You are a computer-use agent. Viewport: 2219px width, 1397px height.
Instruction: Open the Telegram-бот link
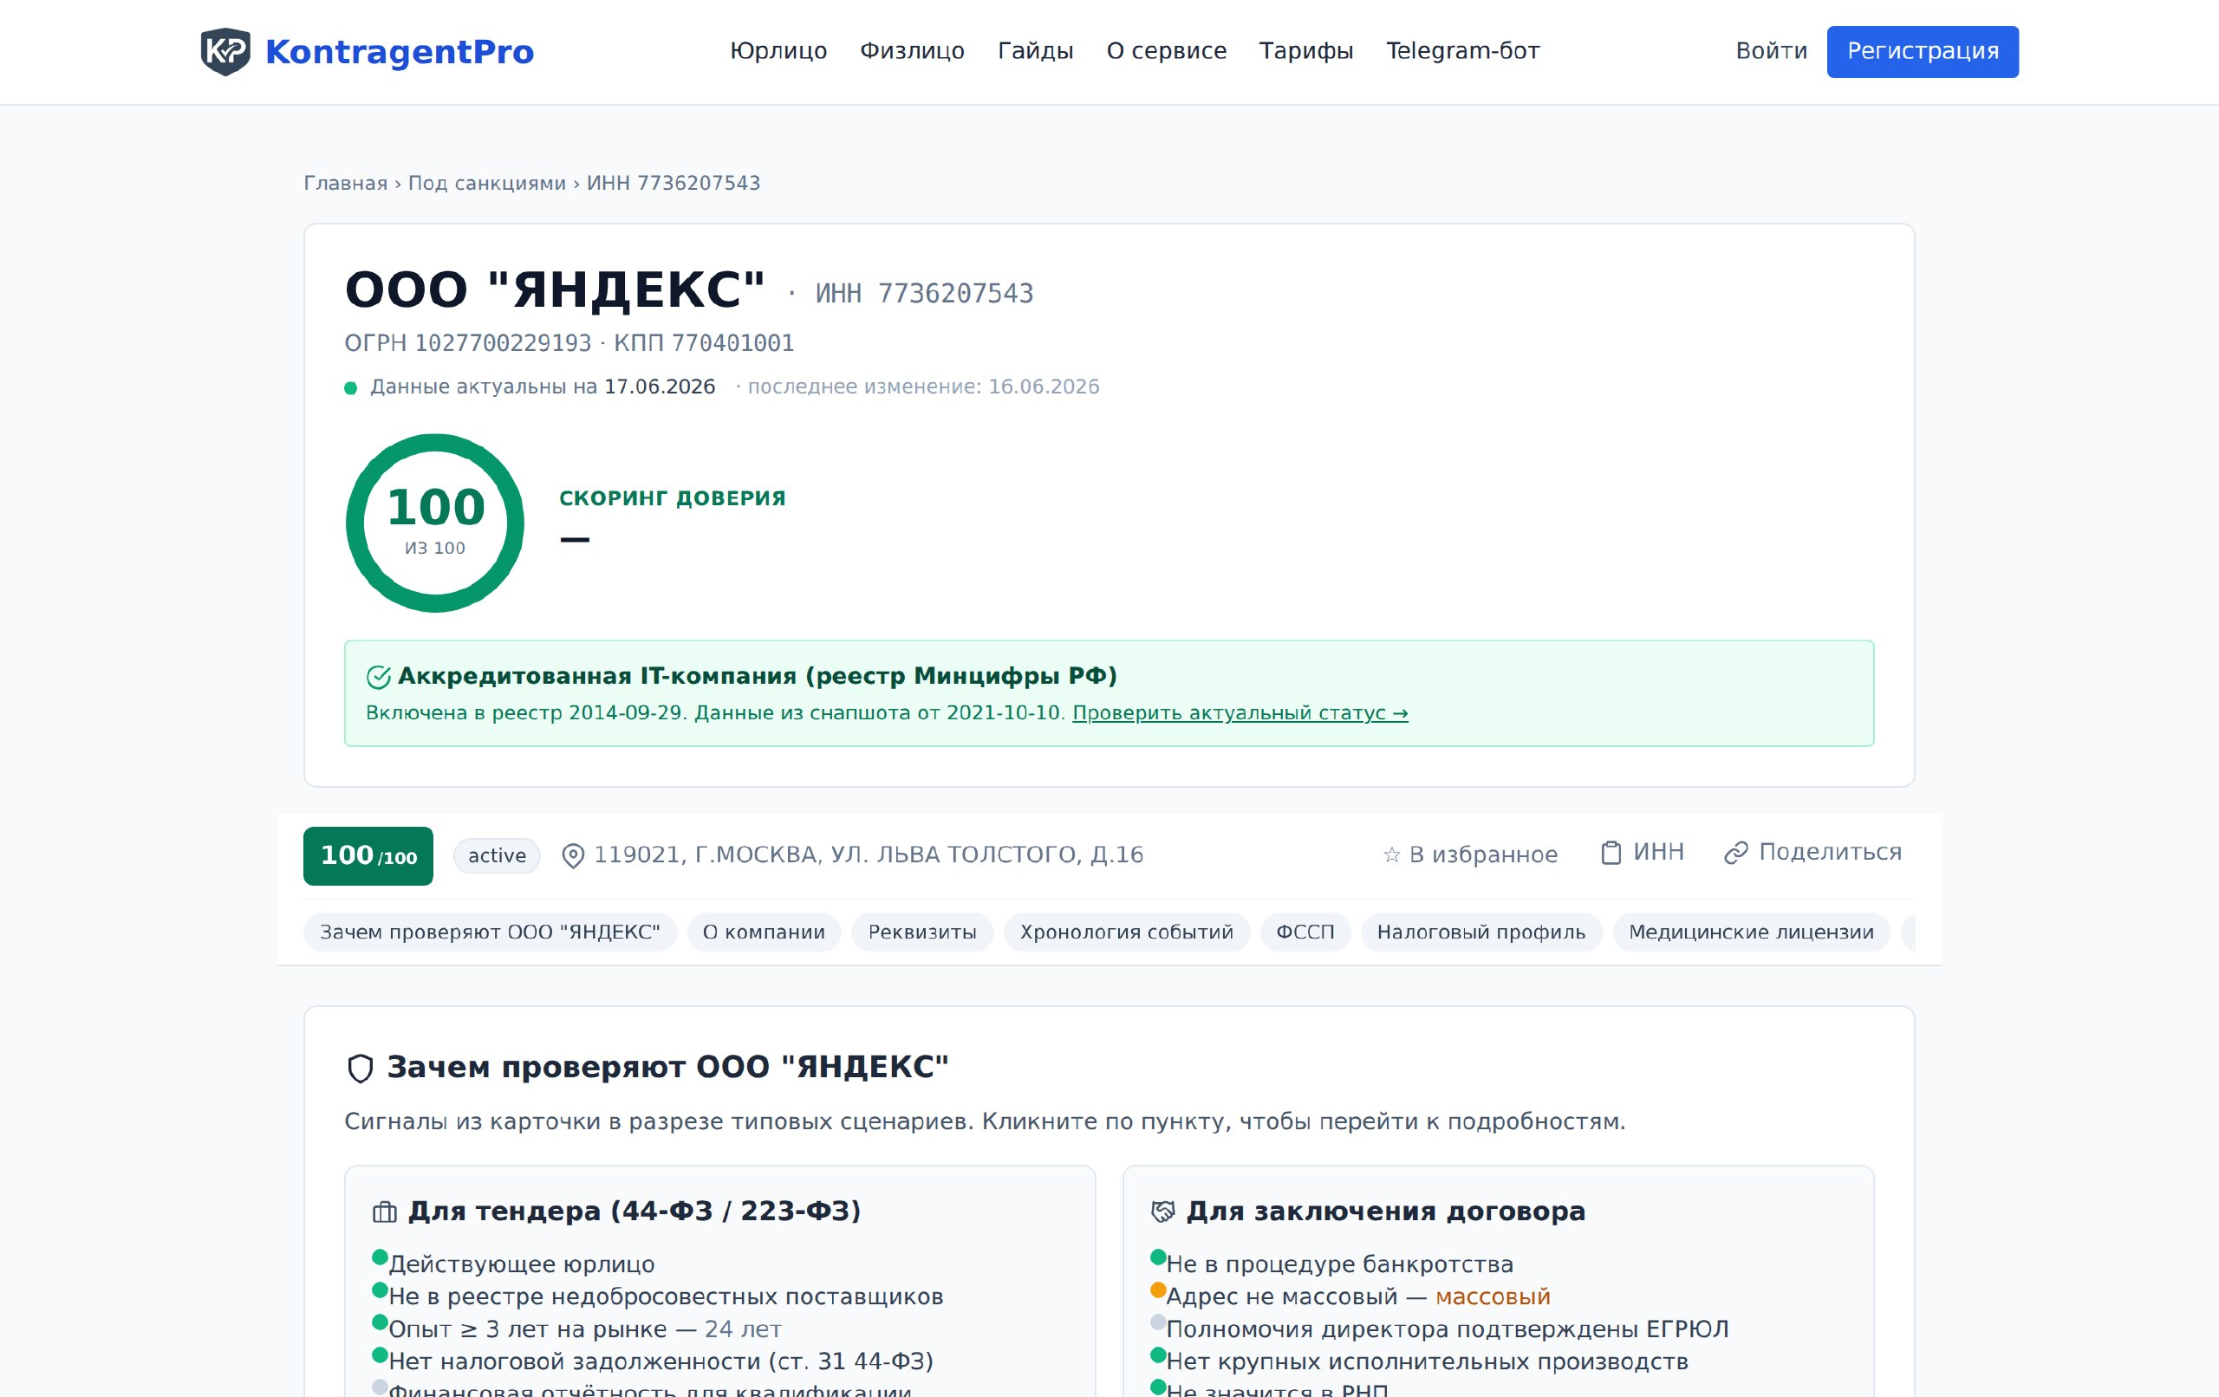click(1463, 50)
